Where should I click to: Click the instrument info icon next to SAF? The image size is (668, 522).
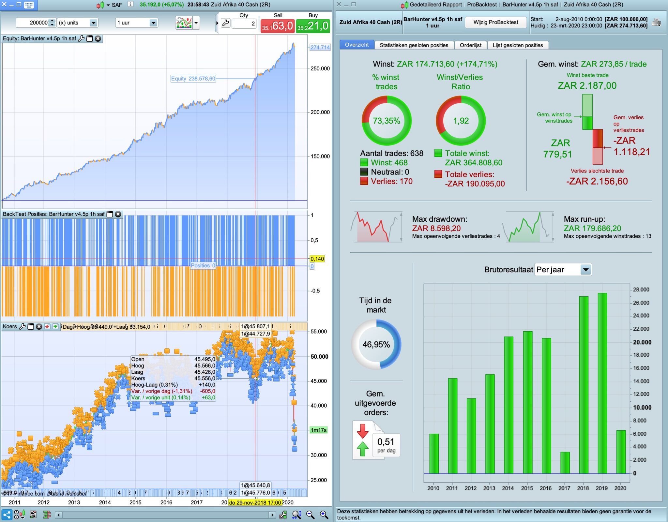click(130, 4)
